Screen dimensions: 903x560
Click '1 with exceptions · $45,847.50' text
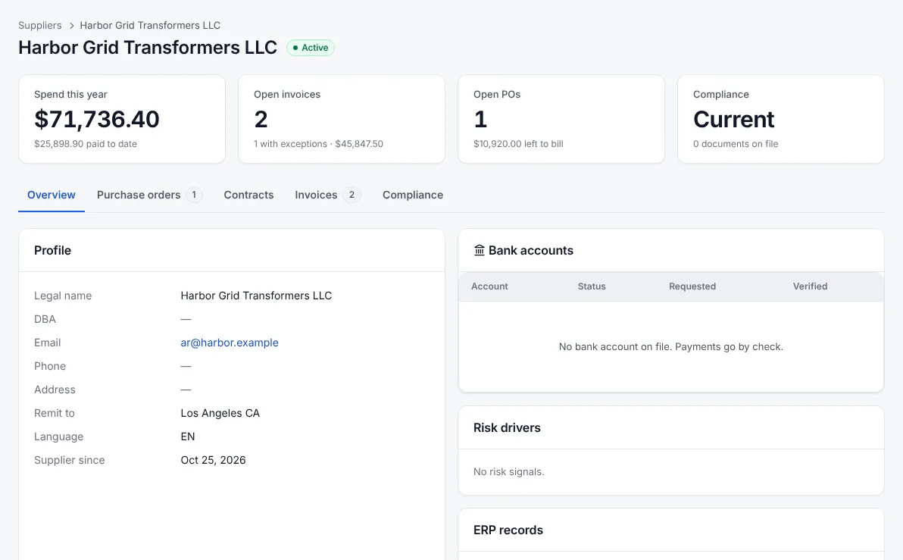318,144
